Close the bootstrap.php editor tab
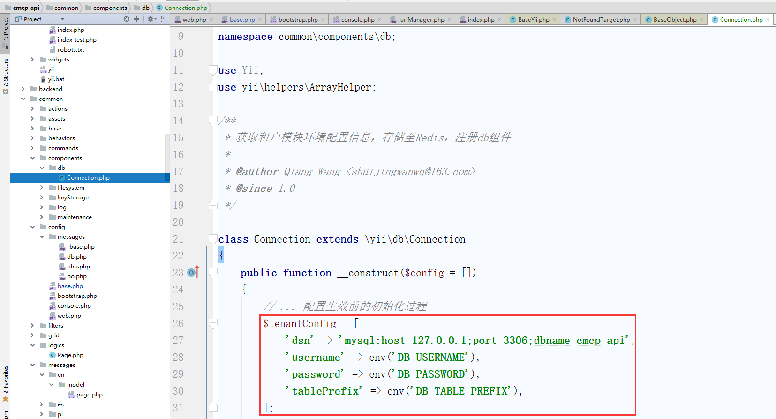Image resolution: width=776 pixels, height=419 pixels. (x=323, y=20)
